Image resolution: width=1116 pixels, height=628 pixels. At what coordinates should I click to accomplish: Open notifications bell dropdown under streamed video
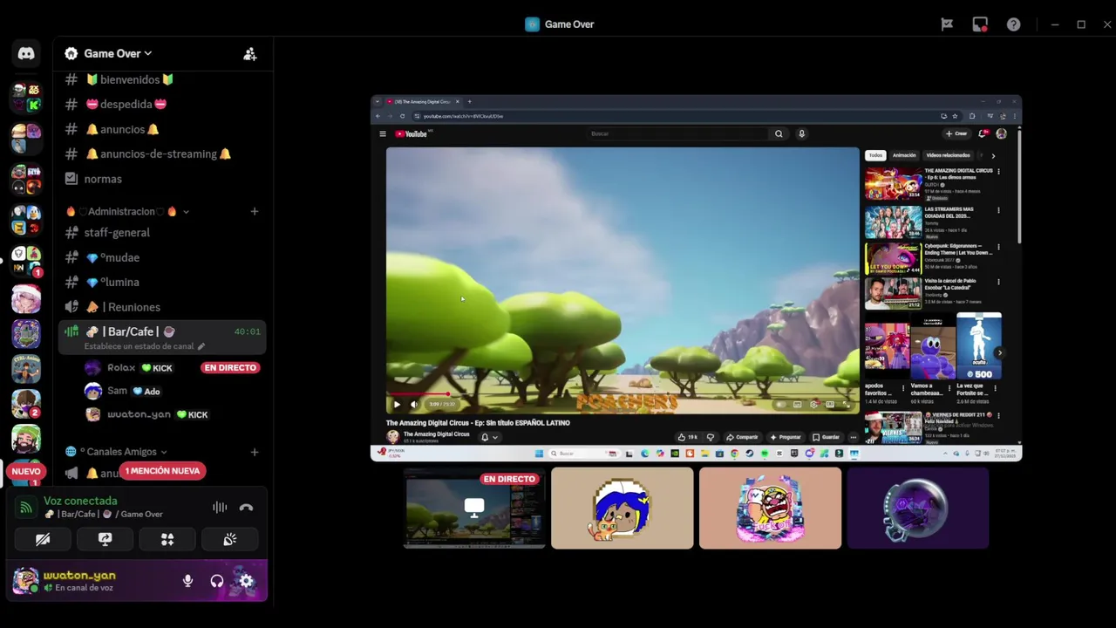489,437
